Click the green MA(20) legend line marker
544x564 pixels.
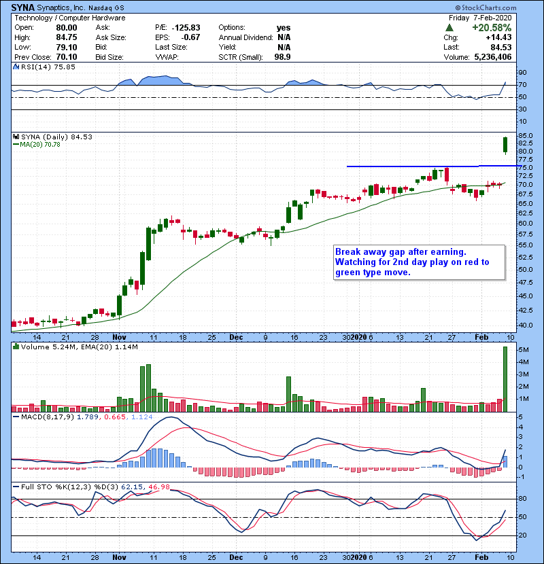pos(16,145)
